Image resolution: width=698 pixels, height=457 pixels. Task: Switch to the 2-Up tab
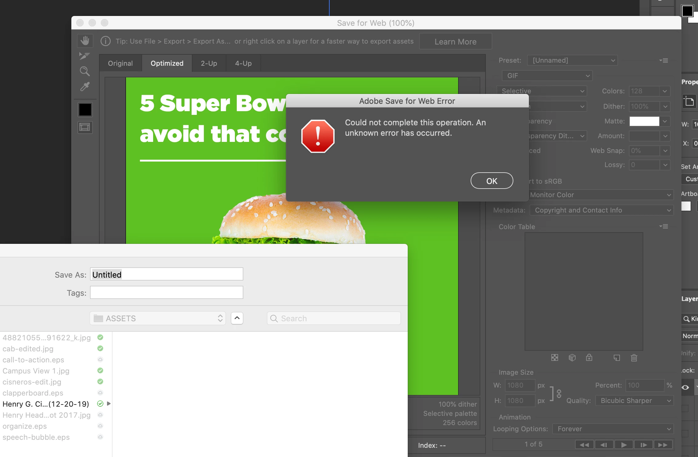click(x=209, y=63)
